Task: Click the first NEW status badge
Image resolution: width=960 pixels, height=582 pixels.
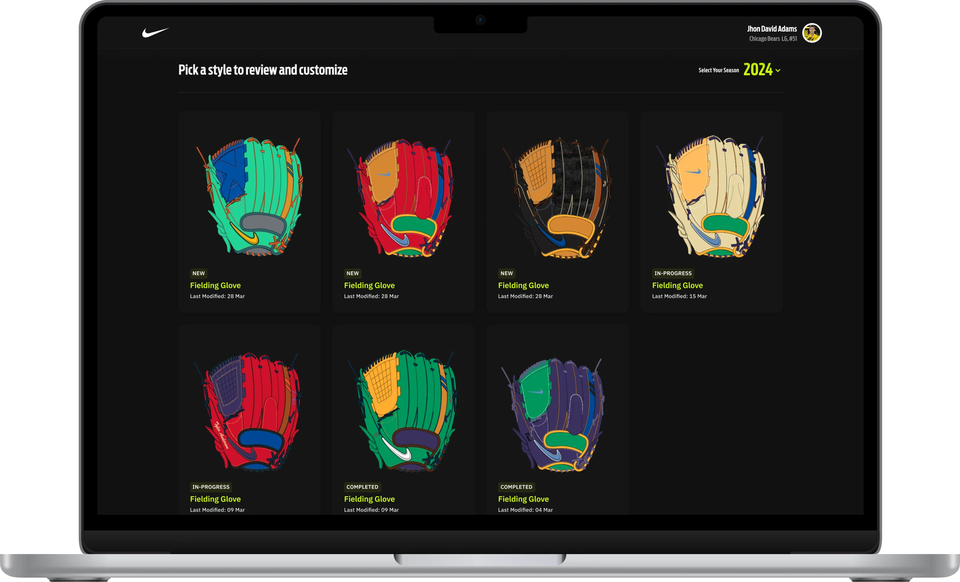Action: click(198, 273)
